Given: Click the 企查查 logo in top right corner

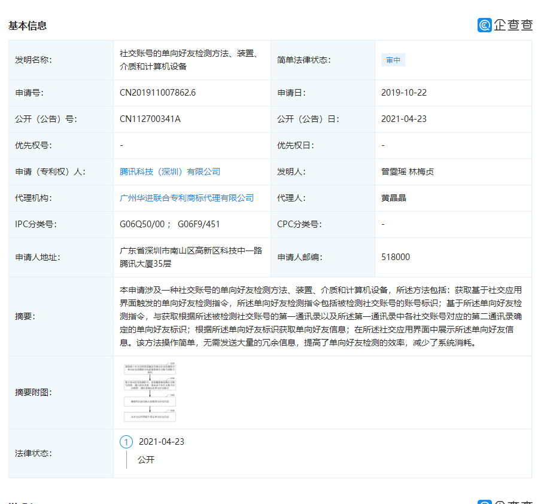Looking at the screenshot, I should coord(506,26).
